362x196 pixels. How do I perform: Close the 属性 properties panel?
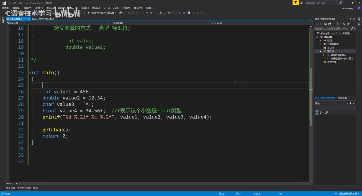pyautogui.click(x=354, y=103)
